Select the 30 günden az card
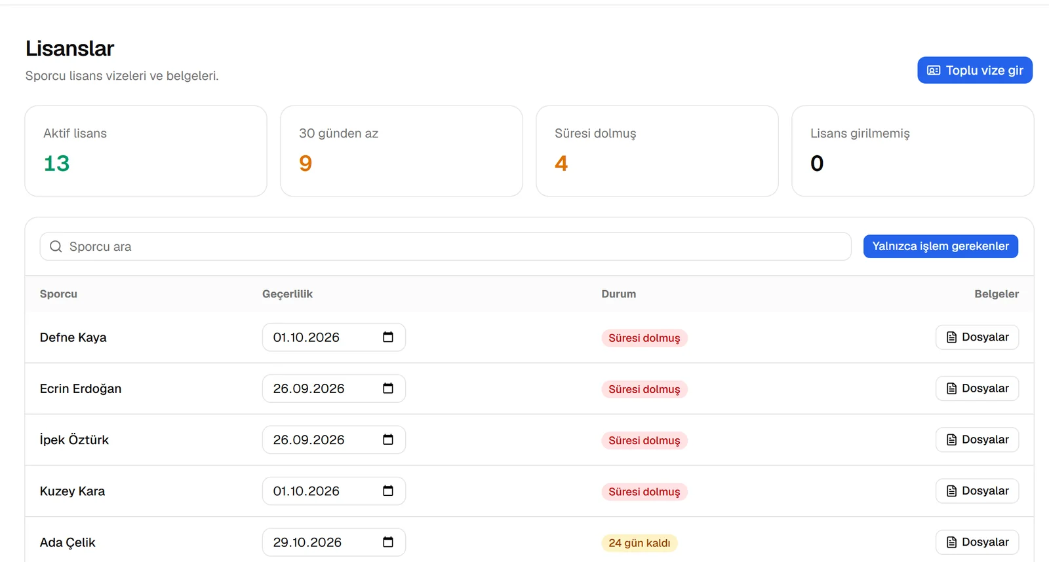Screen dimensions: 1049x562 [401, 151]
